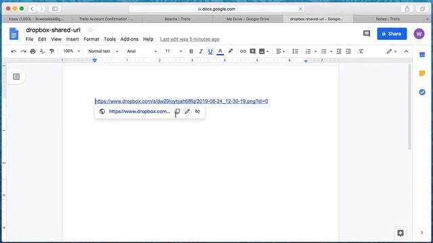Print the document with printer icon
The image size is (433, 243).
coord(33,51)
